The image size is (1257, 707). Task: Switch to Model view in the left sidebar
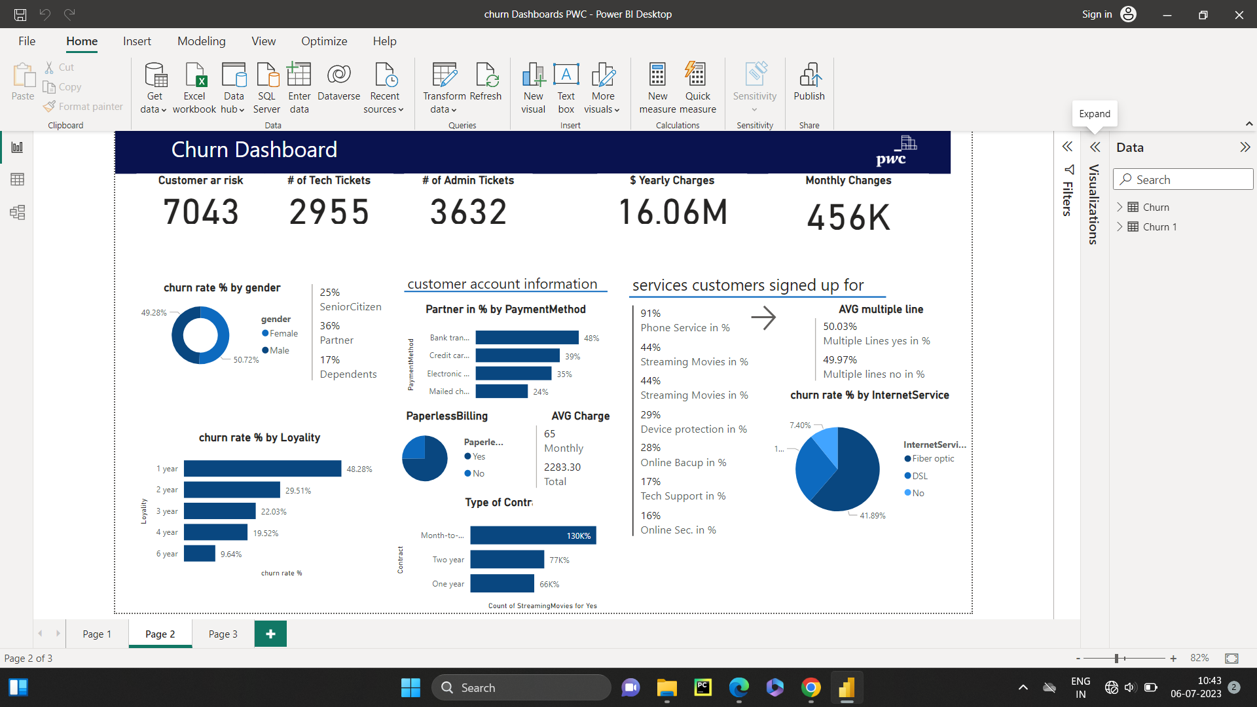(17, 212)
